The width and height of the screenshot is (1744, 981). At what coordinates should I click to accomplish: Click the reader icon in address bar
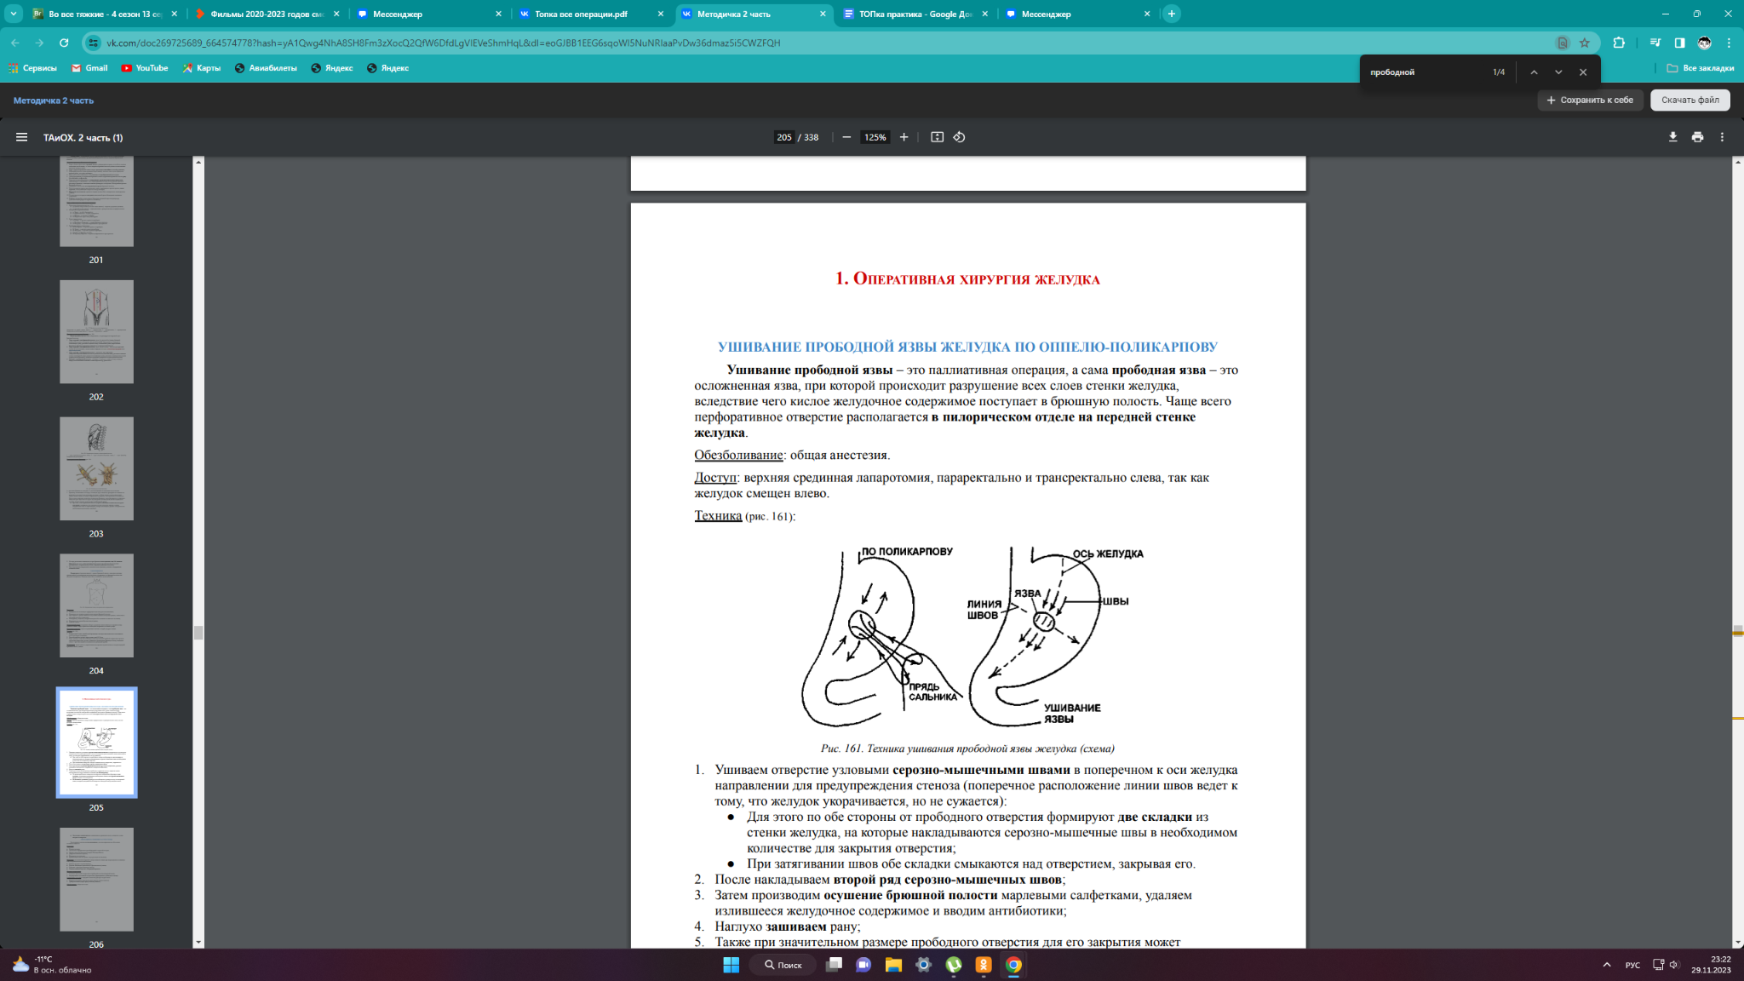pos(1563,43)
